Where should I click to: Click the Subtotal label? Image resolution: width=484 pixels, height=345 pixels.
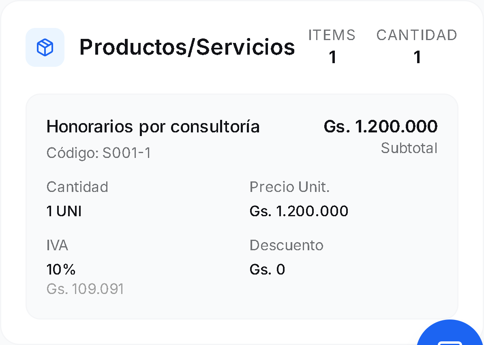[x=409, y=148]
